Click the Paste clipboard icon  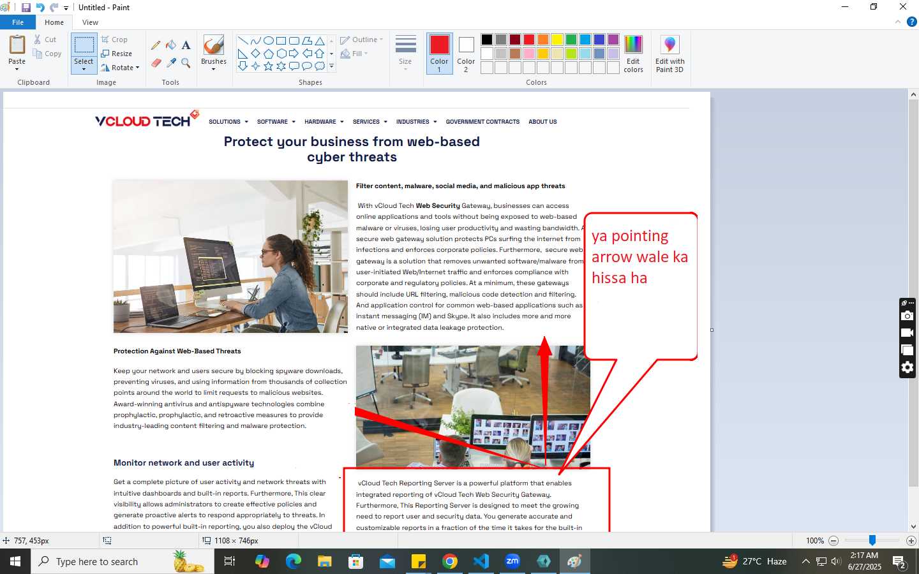pos(17,45)
